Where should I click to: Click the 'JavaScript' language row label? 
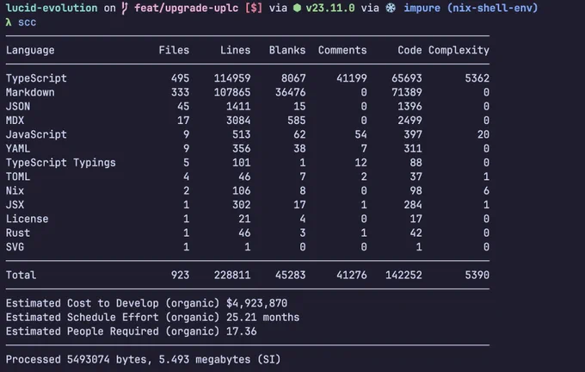click(x=36, y=134)
